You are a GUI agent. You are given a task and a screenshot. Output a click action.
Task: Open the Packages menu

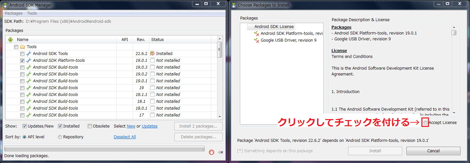click(14, 13)
